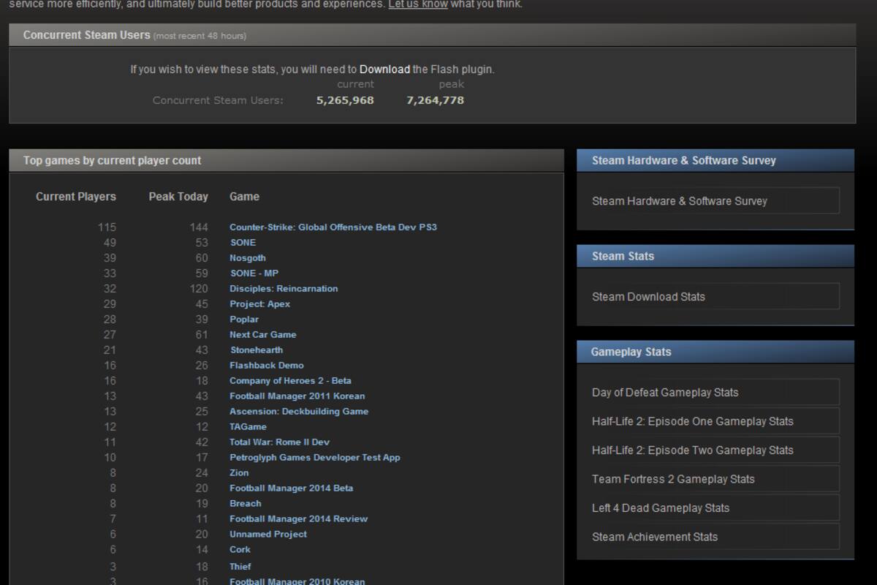View Team Fortress 2 Gameplay Stats

[715, 479]
